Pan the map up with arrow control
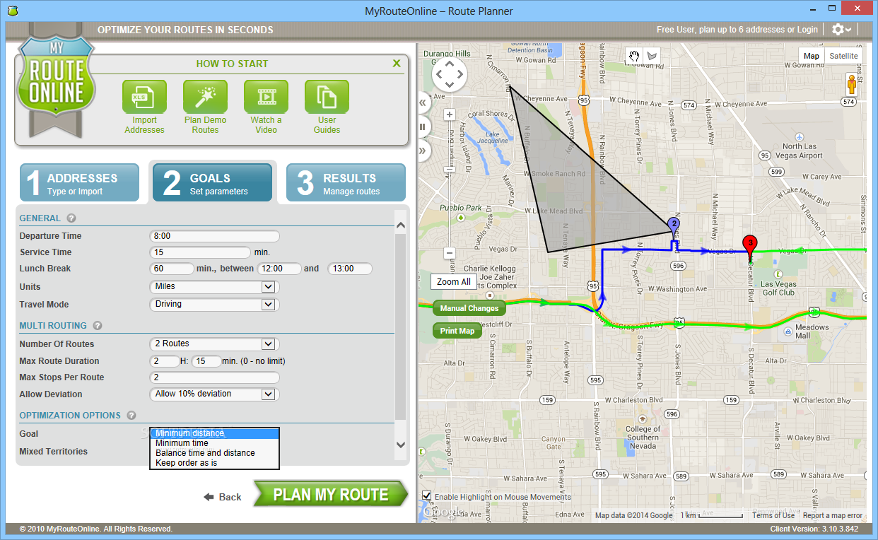 click(x=450, y=63)
